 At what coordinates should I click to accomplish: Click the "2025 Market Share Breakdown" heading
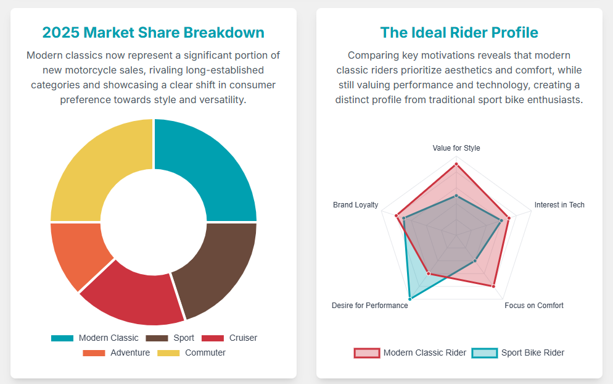pos(153,33)
